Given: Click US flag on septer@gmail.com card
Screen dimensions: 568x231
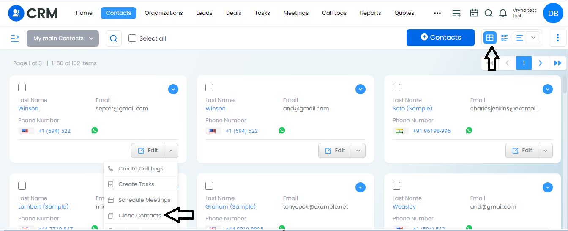Looking at the screenshot, I should click(x=25, y=131).
